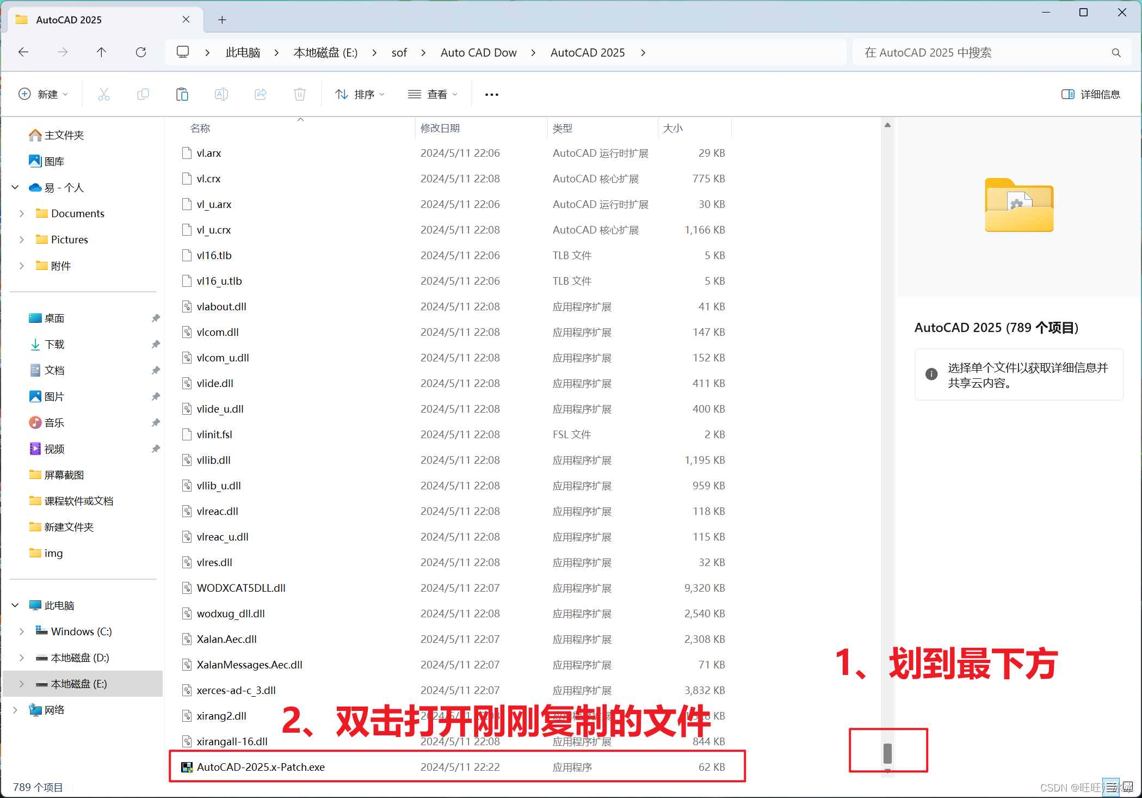Expand the 本地磁盘 (D:) drive node
The height and width of the screenshot is (798, 1142).
point(22,658)
